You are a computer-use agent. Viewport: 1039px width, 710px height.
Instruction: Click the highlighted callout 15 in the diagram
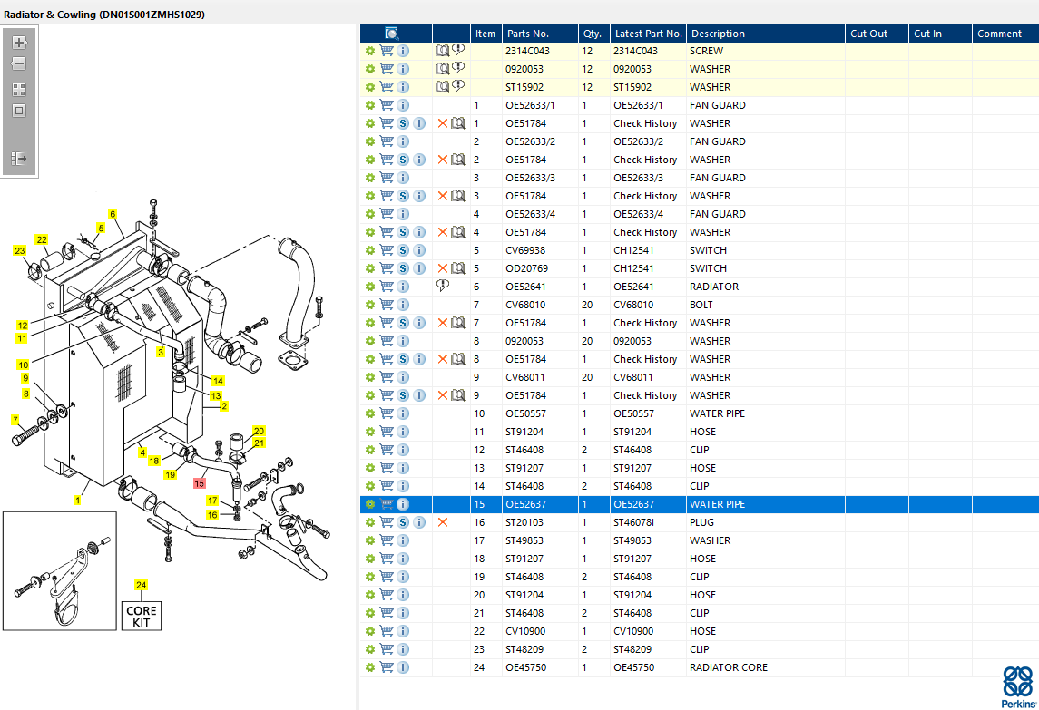(200, 483)
